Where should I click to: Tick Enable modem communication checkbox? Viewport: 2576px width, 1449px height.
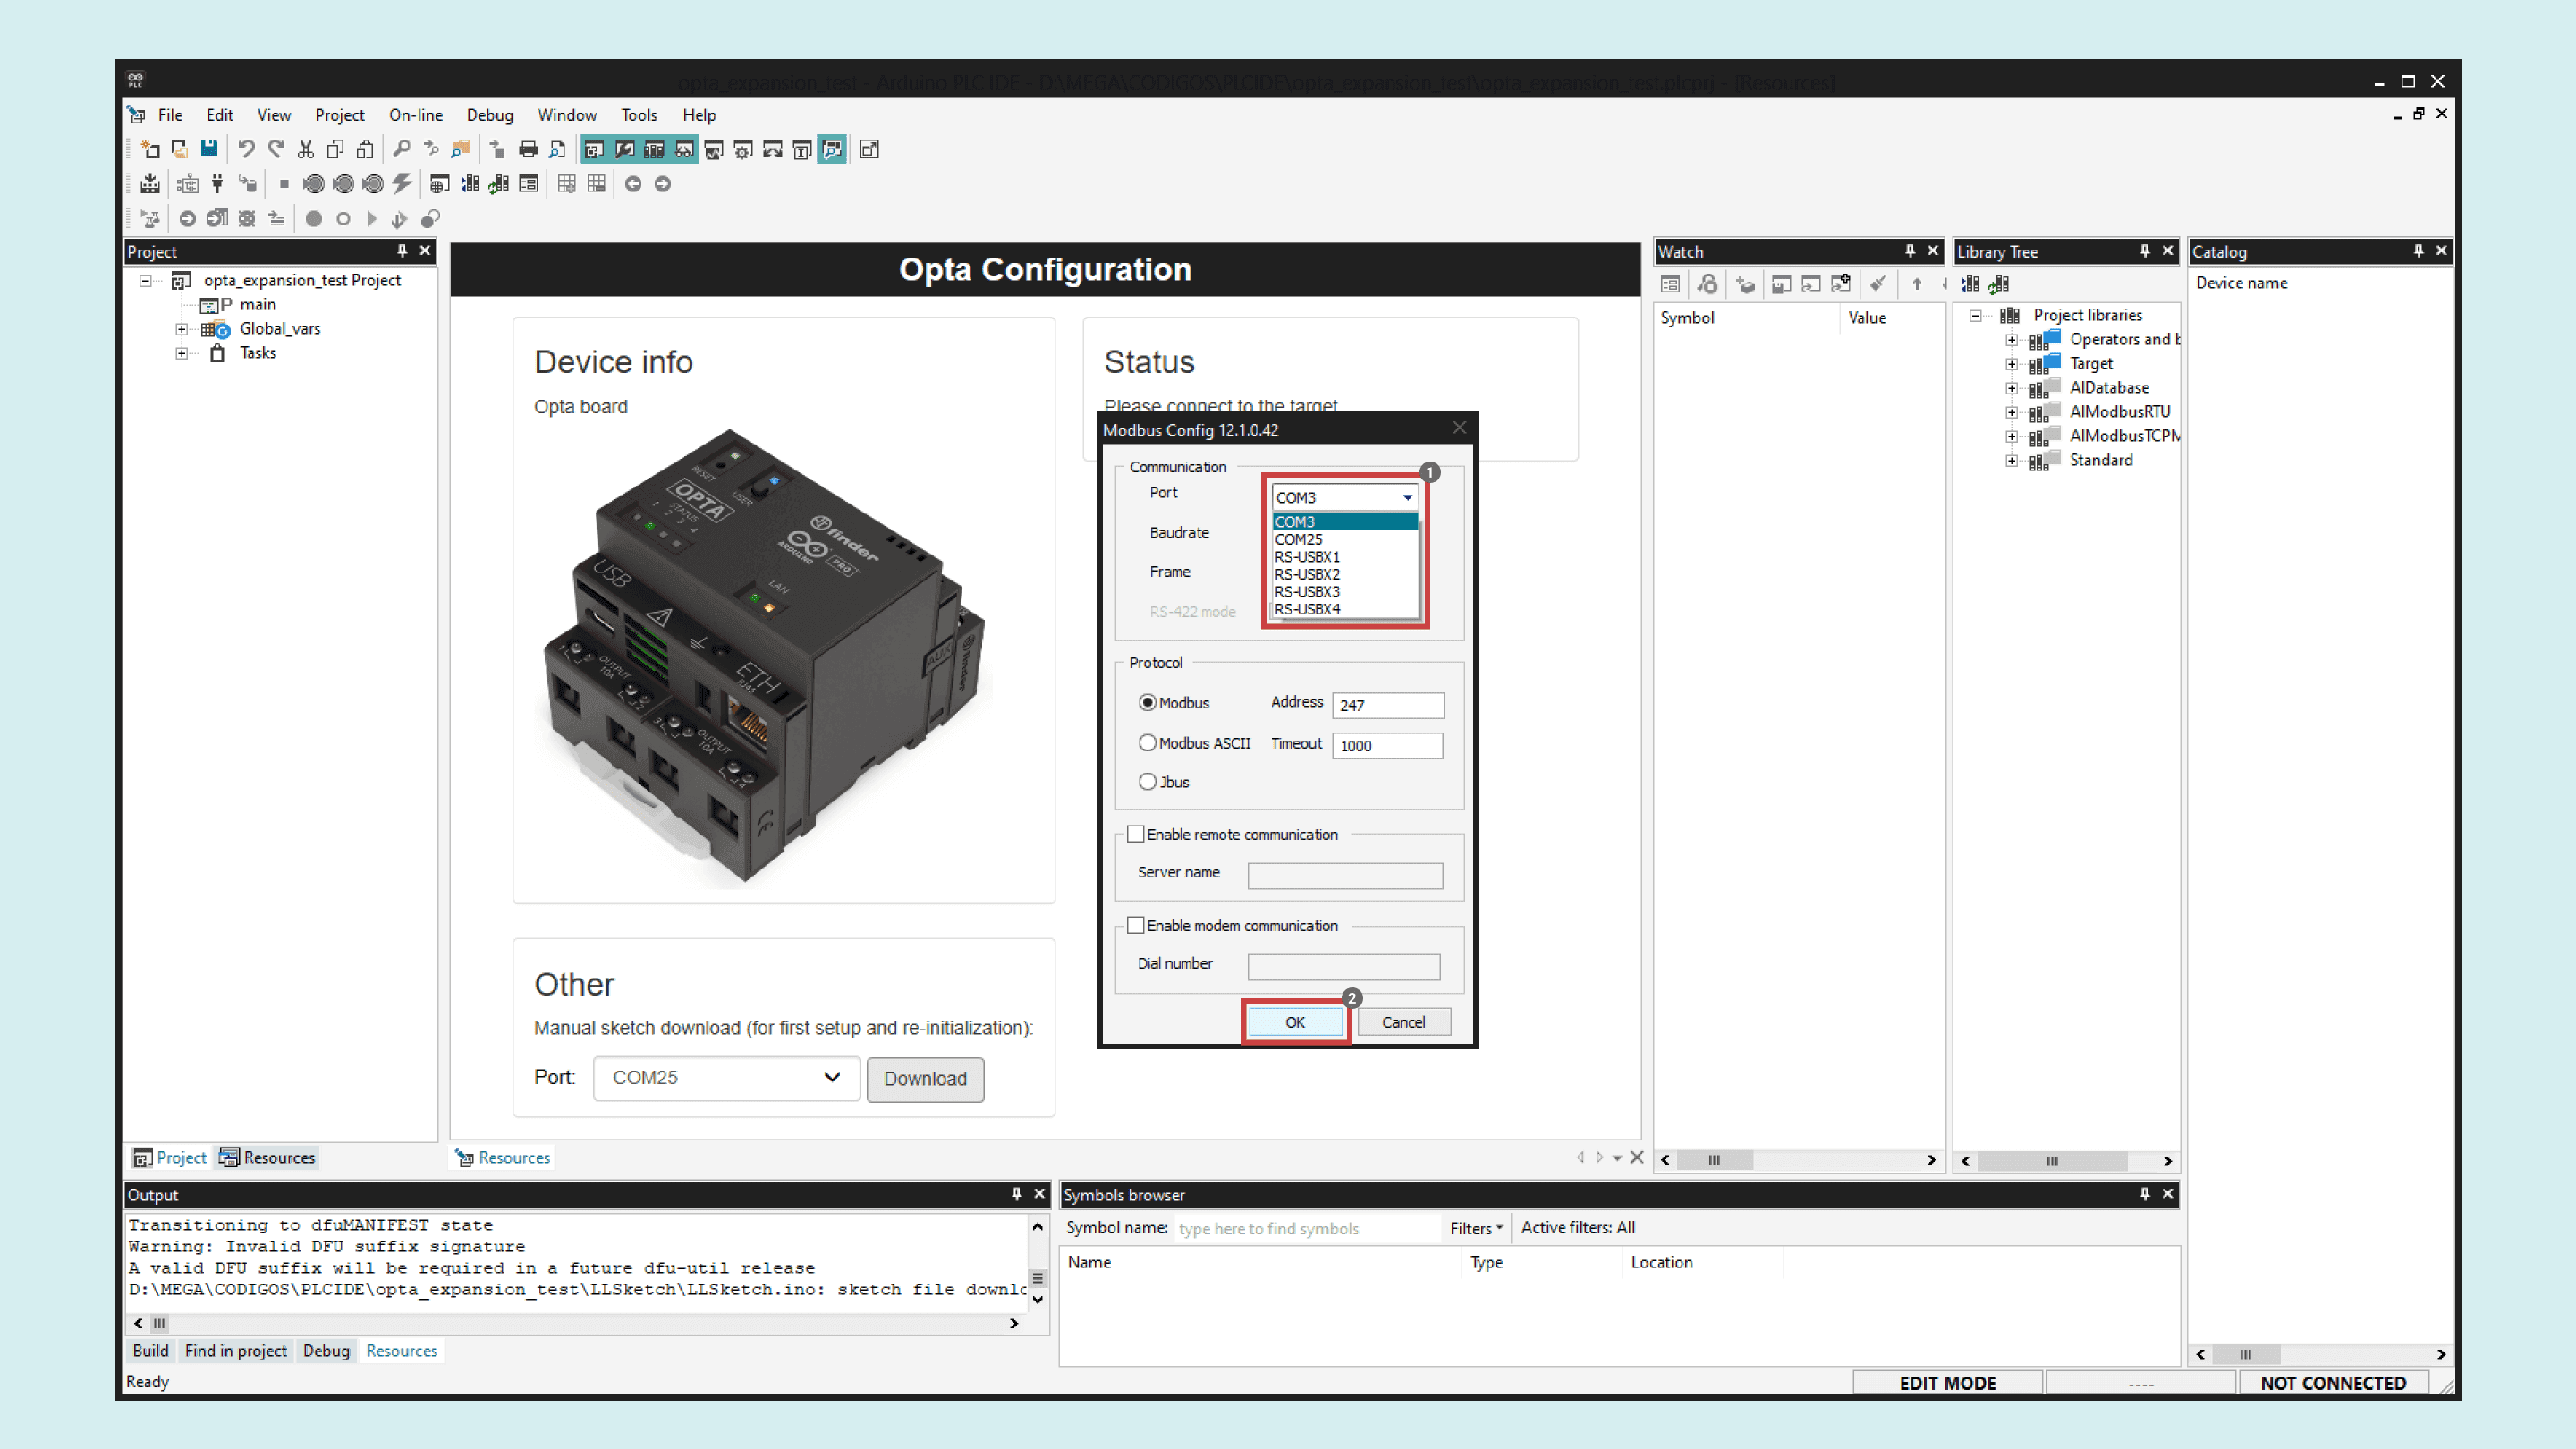[x=1136, y=925]
